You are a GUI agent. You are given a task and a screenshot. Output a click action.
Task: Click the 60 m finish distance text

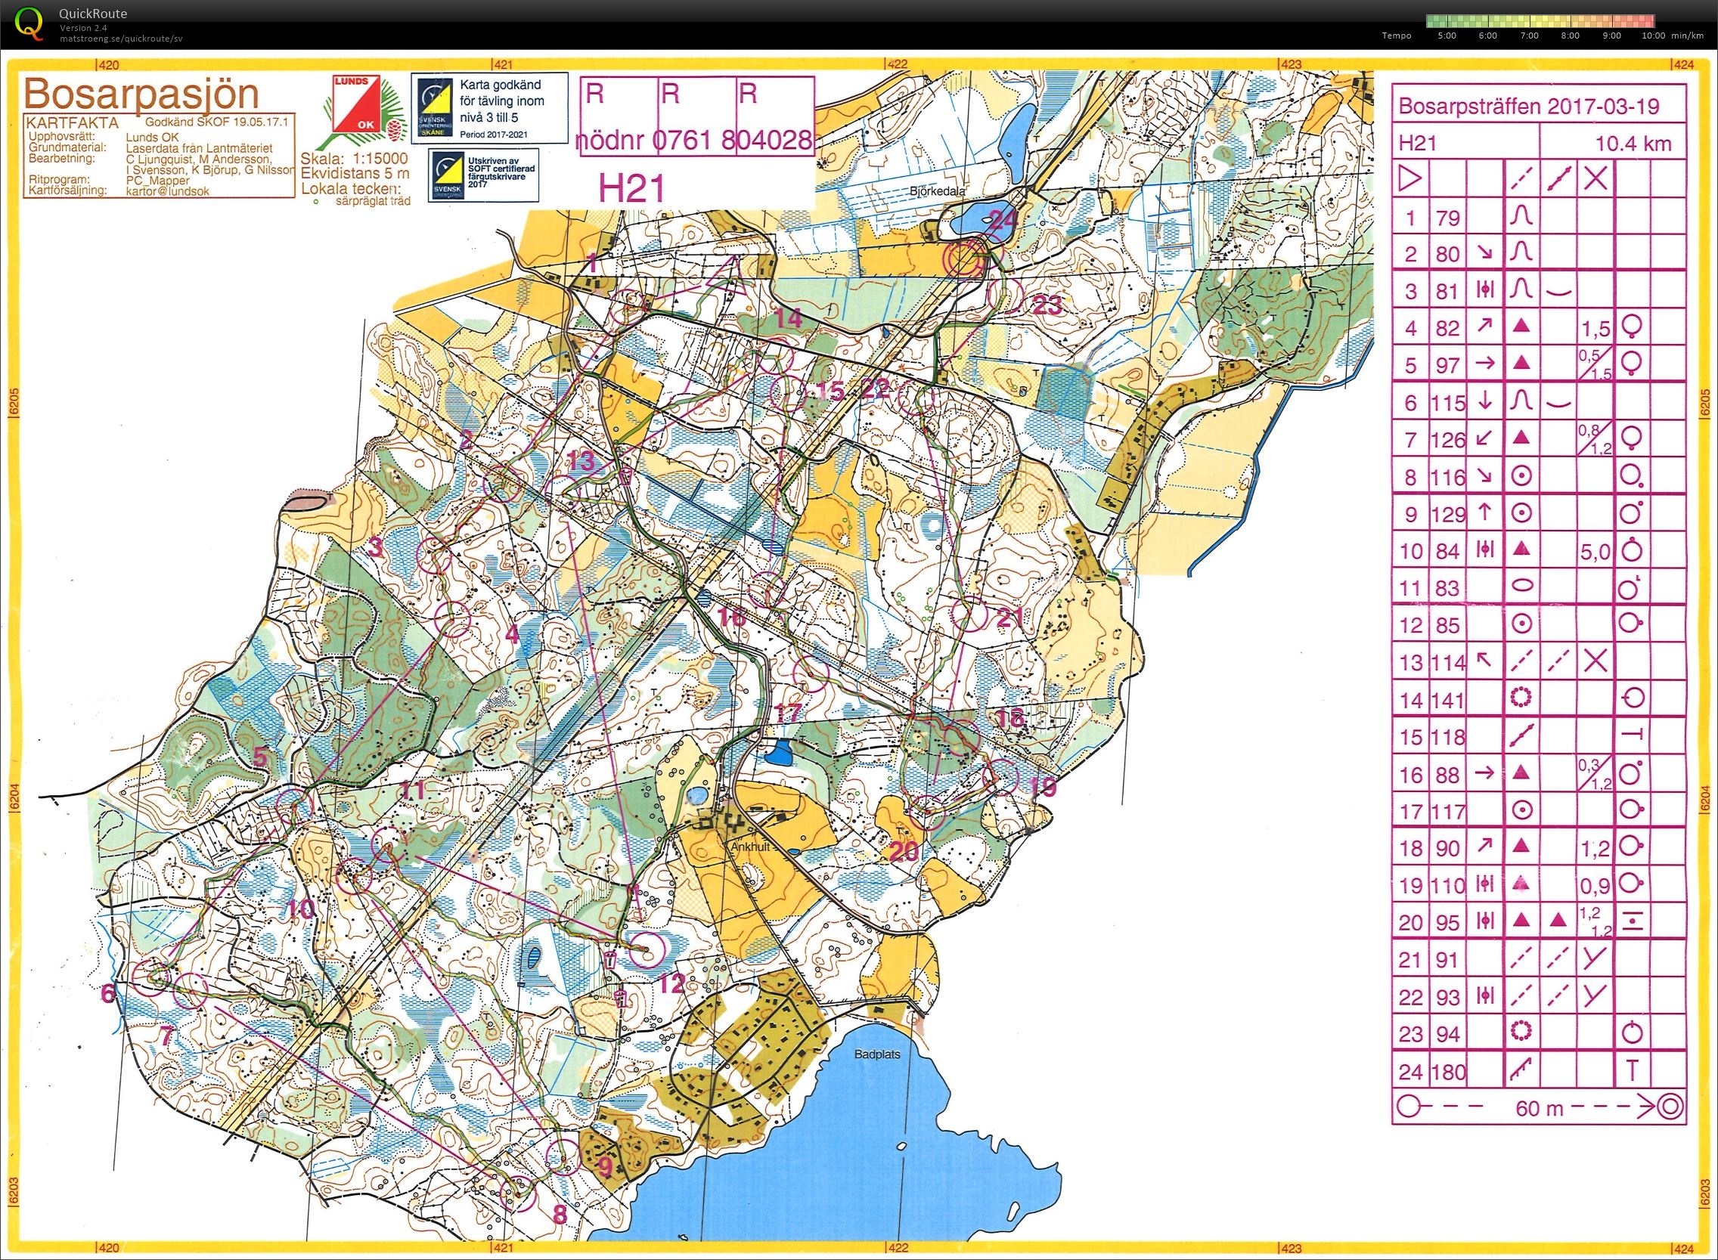[x=1540, y=1108]
